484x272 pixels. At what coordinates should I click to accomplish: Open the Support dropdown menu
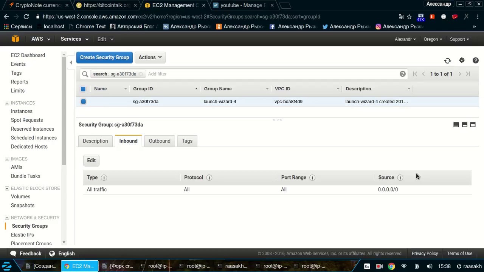pos(459,39)
